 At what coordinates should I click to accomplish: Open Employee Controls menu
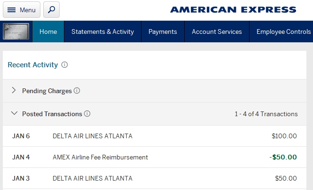coord(283,32)
